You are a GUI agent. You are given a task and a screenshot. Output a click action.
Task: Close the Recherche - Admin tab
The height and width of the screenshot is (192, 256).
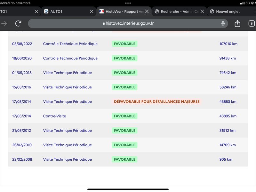[x=202, y=12]
